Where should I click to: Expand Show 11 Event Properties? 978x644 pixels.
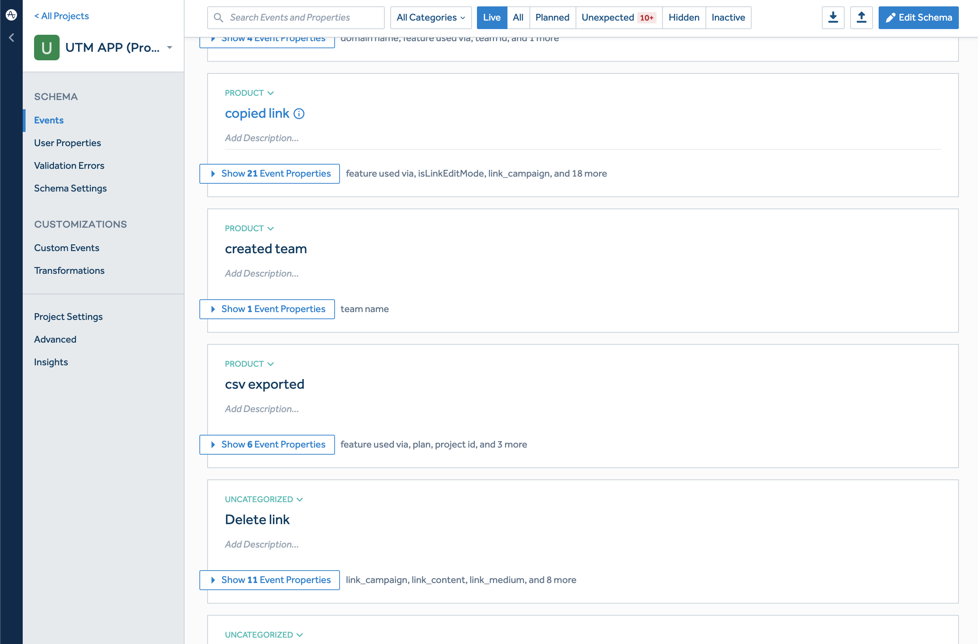[270, 580]
